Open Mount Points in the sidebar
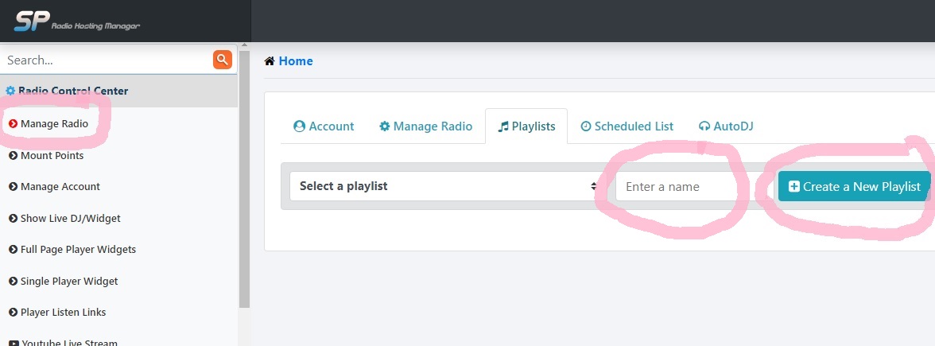This screenshot has height=346, width=935. point(52,156)
